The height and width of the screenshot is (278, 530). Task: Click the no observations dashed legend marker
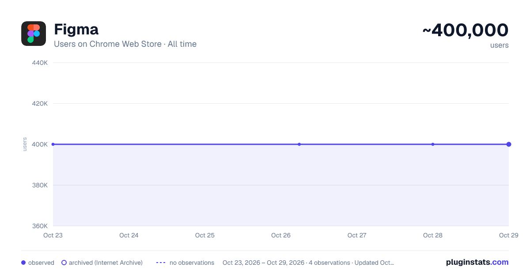click(161, 263)
